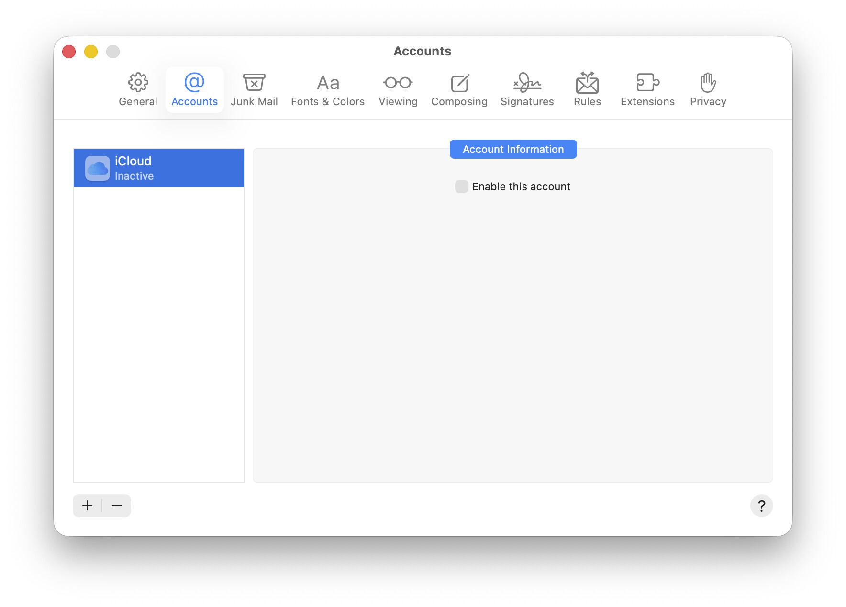
Task: Open Extensions puzzle piece icon
Action: click(x=647, y=83)
